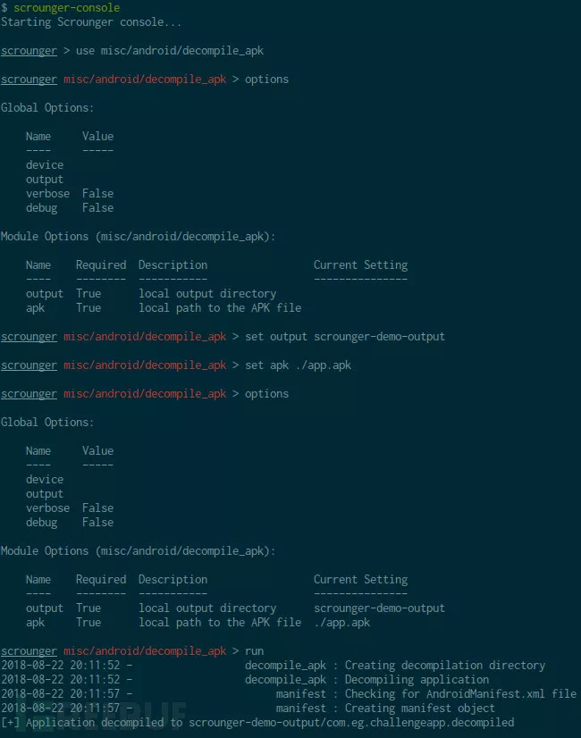The image size is (581, 738).
Task: Click ./app.apk value in the Current Setting column
Action: coord(341,622)
